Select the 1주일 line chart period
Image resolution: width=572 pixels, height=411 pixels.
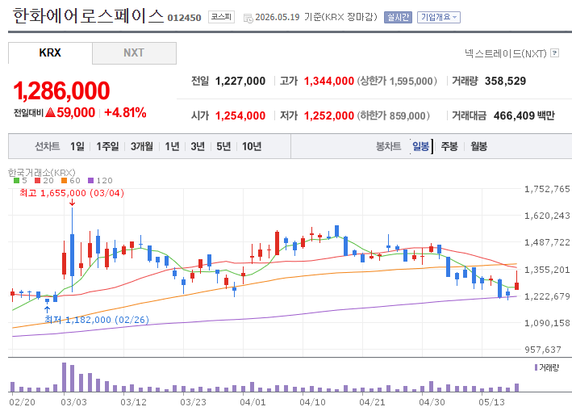coord(107,146)
